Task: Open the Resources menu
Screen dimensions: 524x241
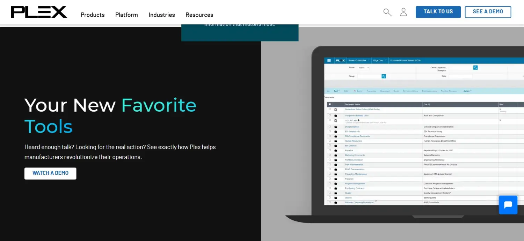Action: click(199, 15)
